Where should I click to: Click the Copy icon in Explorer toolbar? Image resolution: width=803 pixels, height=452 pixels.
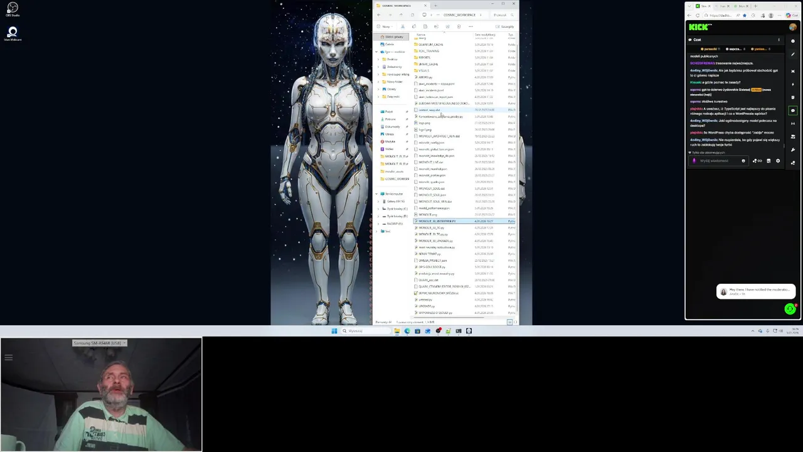tap(413, 26)
